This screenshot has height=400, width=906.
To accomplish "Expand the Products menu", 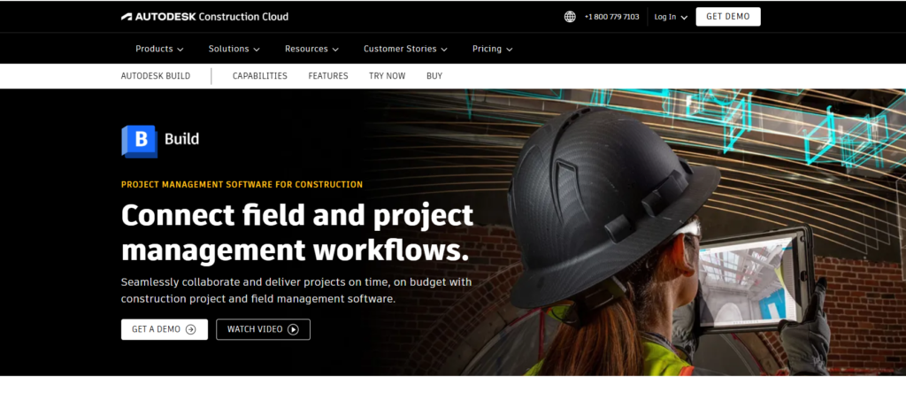I will point(159,49).
